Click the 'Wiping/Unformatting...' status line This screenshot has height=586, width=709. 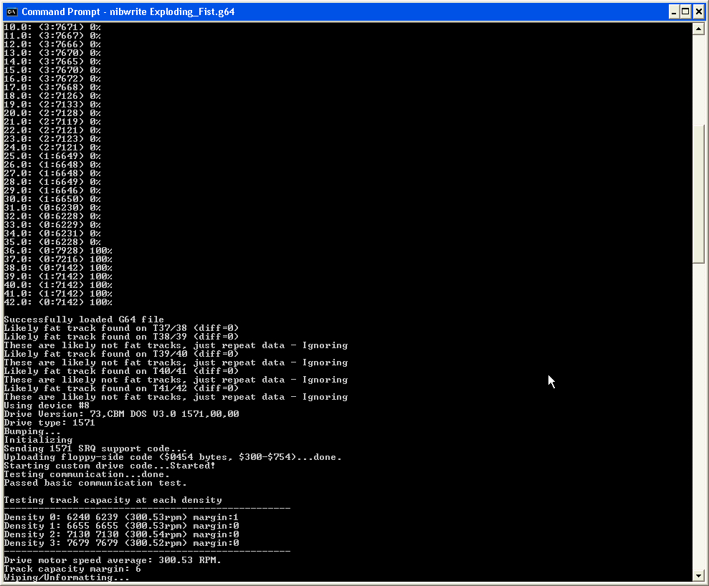[x=67, y=577]
